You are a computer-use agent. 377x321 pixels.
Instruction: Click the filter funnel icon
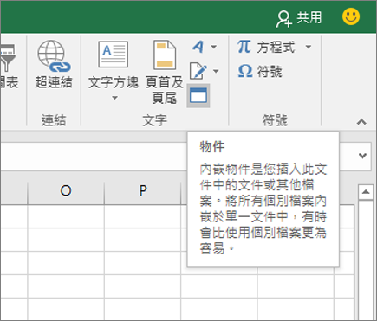7,58
